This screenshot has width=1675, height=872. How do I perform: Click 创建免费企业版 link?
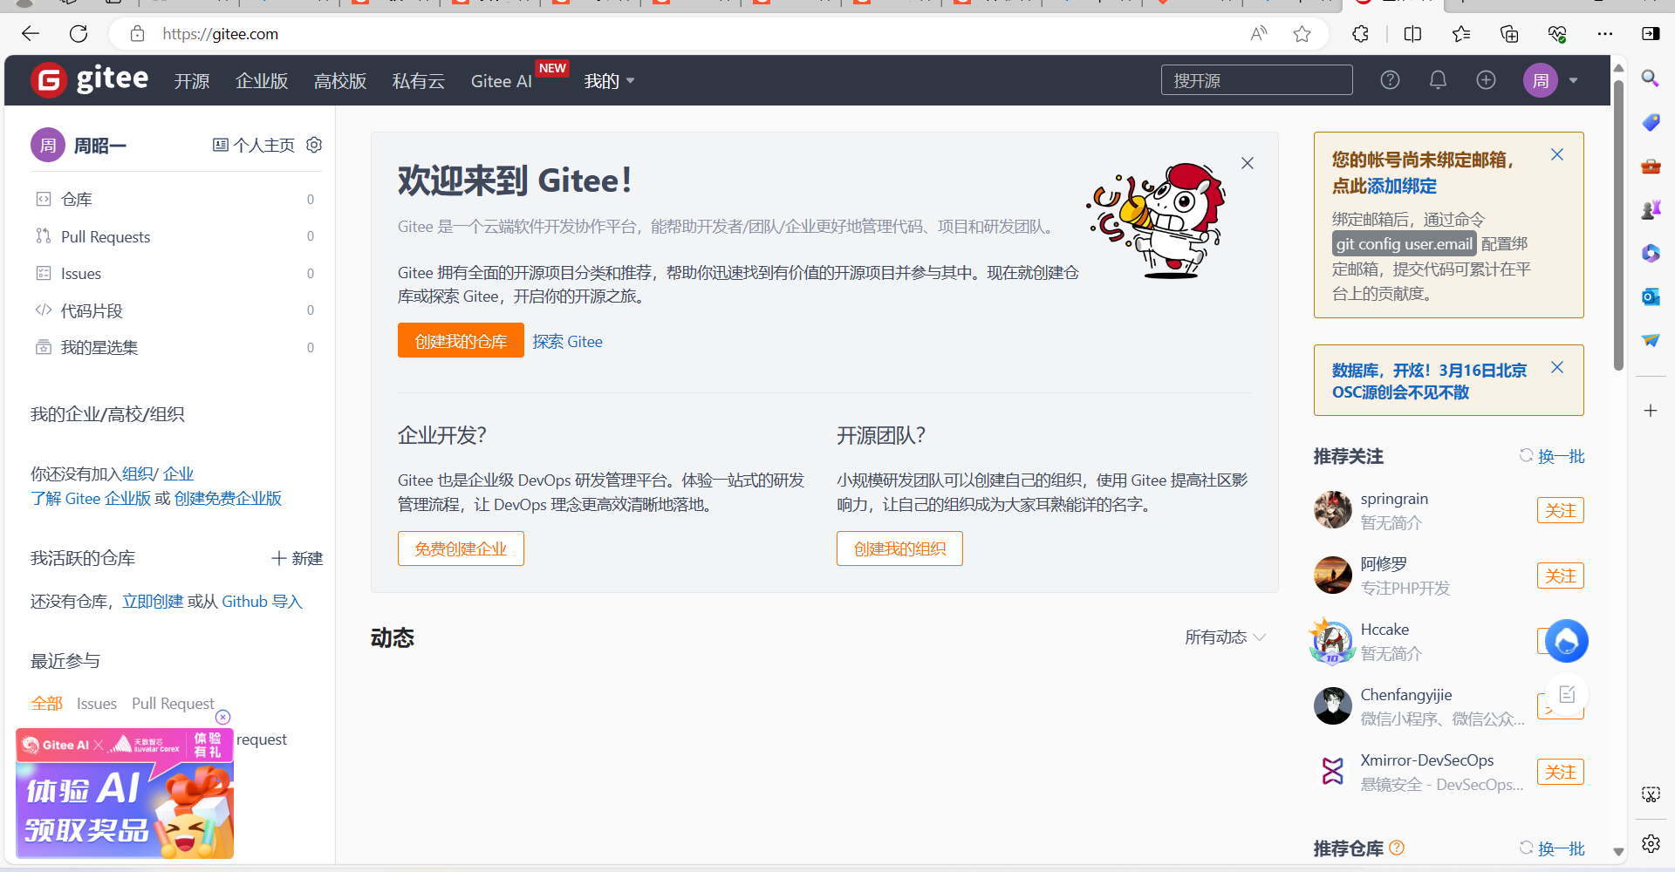click(229, 498)
